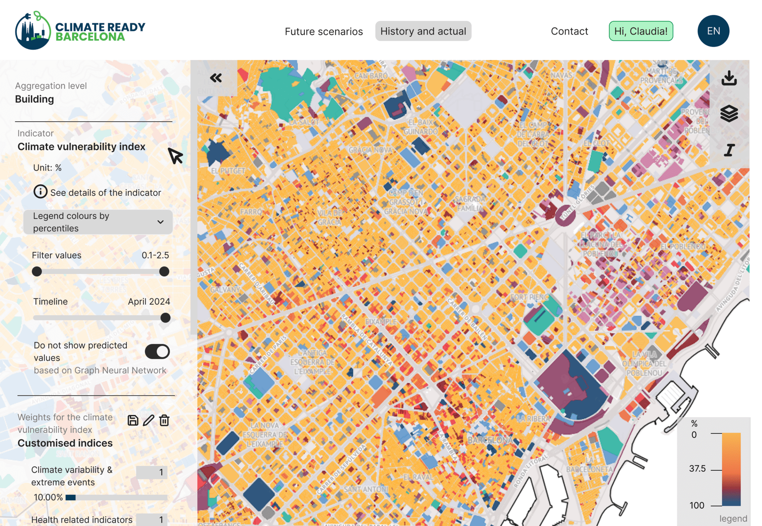Select the History and actual tab

(423, 31)
